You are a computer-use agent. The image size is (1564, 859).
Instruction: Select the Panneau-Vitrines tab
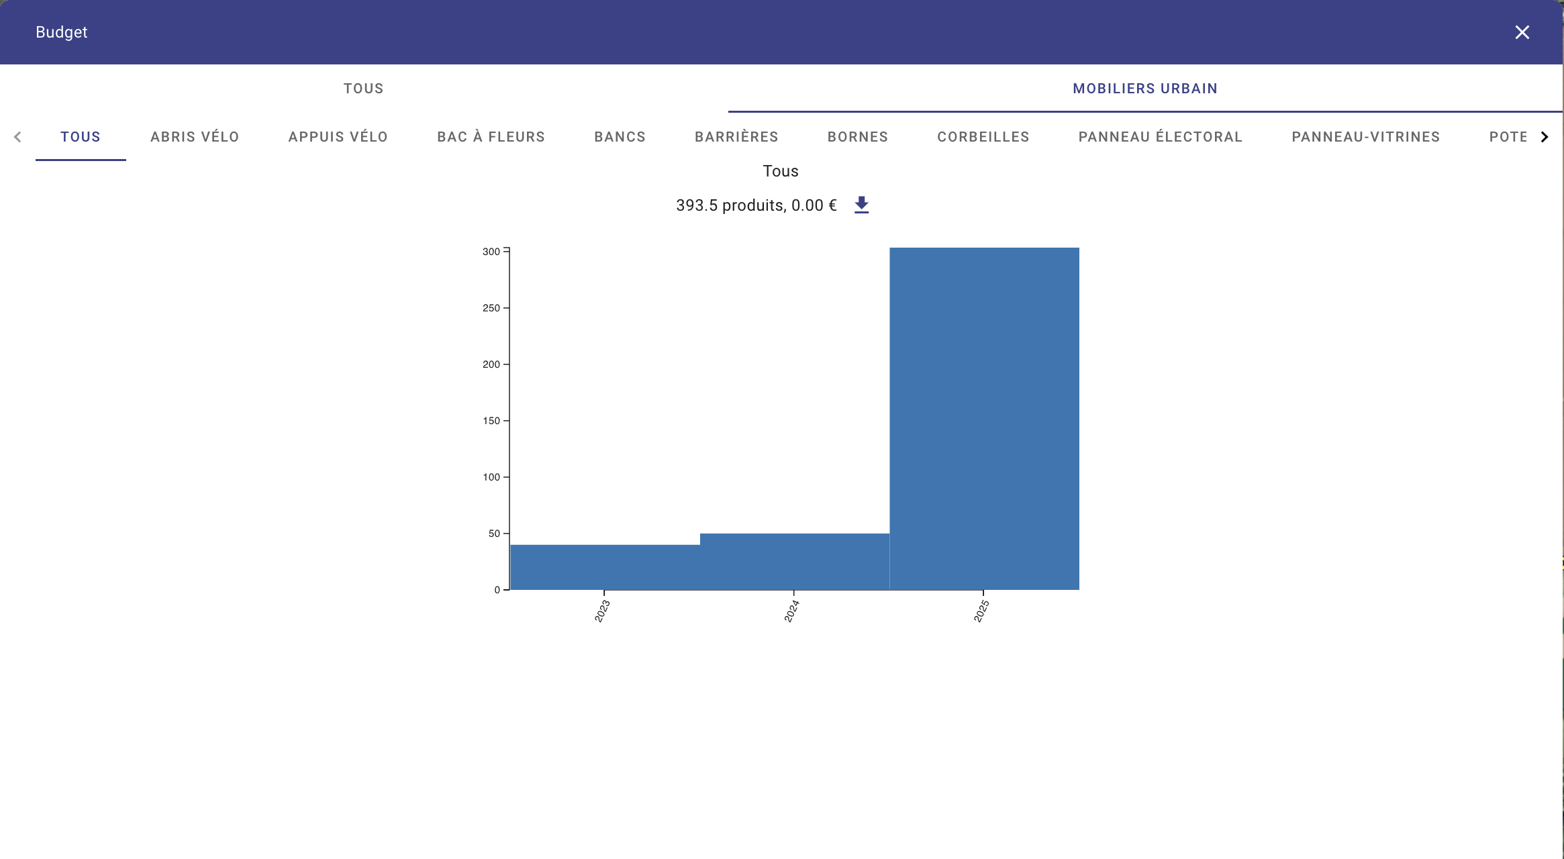(x=1365, y=137)
